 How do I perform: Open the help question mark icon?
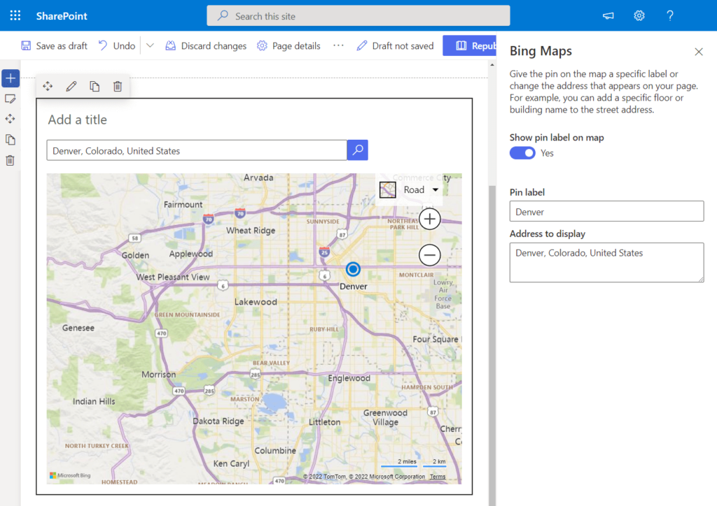click(x=670, y=16)
